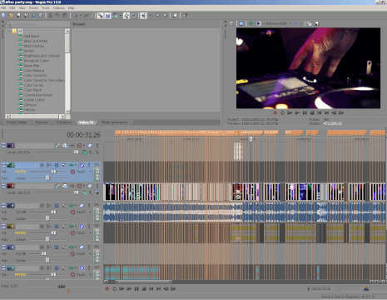Toggle mute on video track 1
The height and width of the screenshot is (300, 387).
[90, 145]
